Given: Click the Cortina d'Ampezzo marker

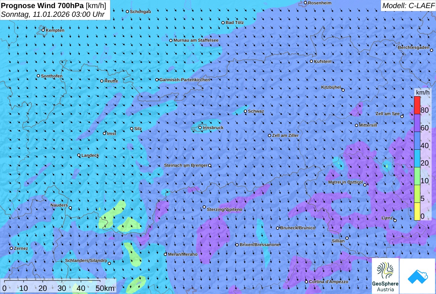Looking at the screenshot, I should click(306, 282).
